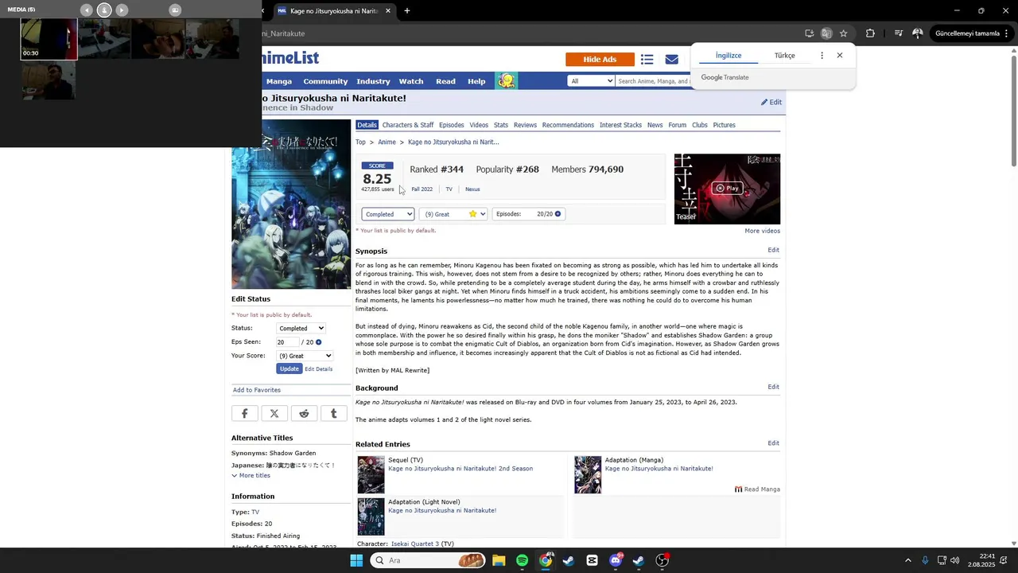Viewport: 1018px width, 573px height.
Task: Select İngilizce tab in translate popup
Action: click(729, 56)
